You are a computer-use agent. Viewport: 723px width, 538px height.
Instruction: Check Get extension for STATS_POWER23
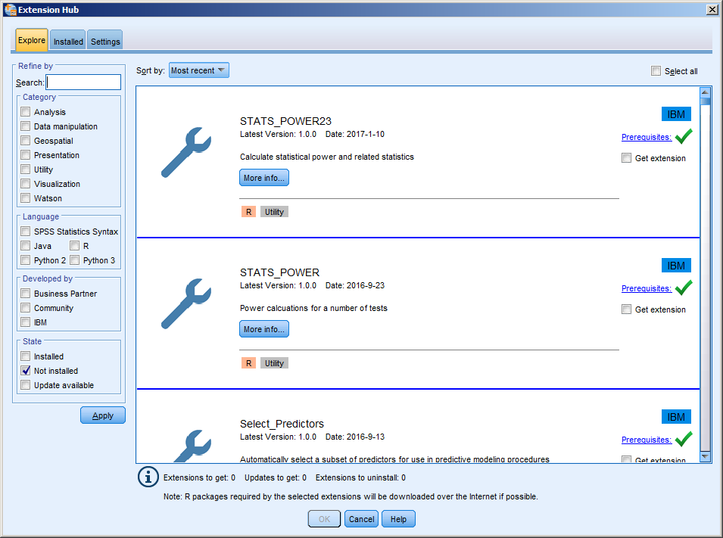pyautogui.click(x=626, y=158)
